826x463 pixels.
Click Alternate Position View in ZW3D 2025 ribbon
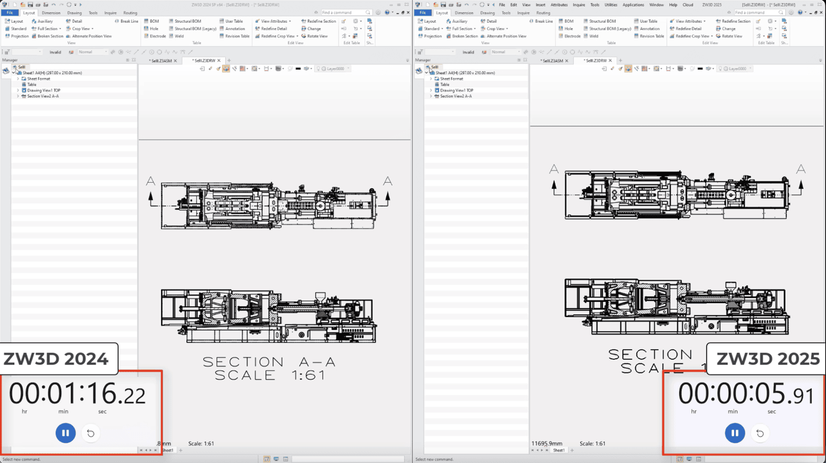[503, 36]
